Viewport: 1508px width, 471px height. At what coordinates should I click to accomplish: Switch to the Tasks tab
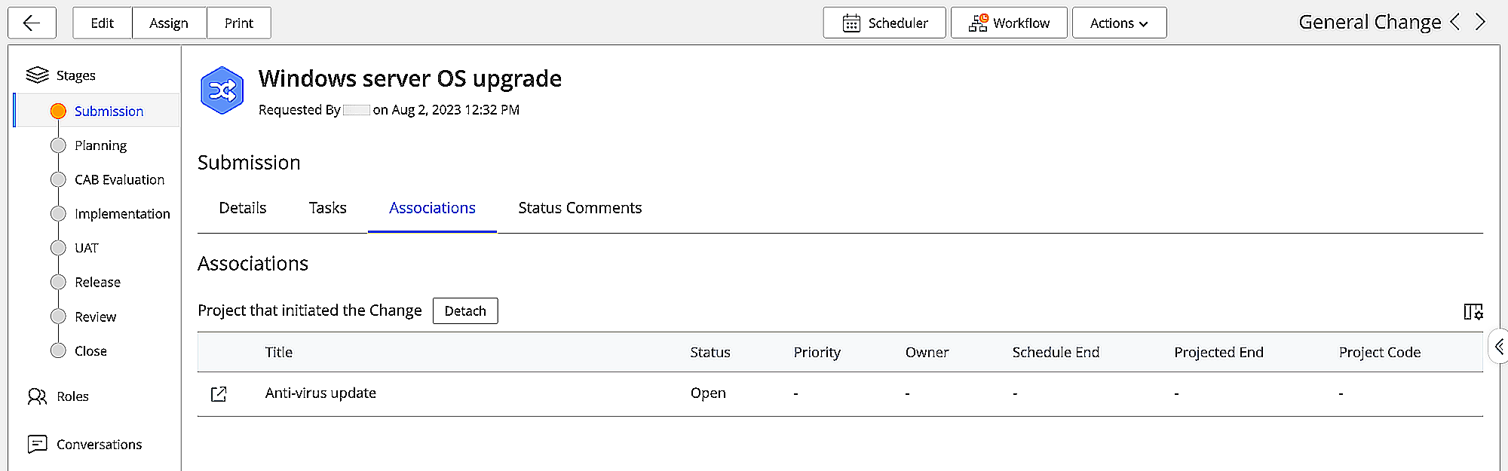pyautogui.click(x=327, y=208)
